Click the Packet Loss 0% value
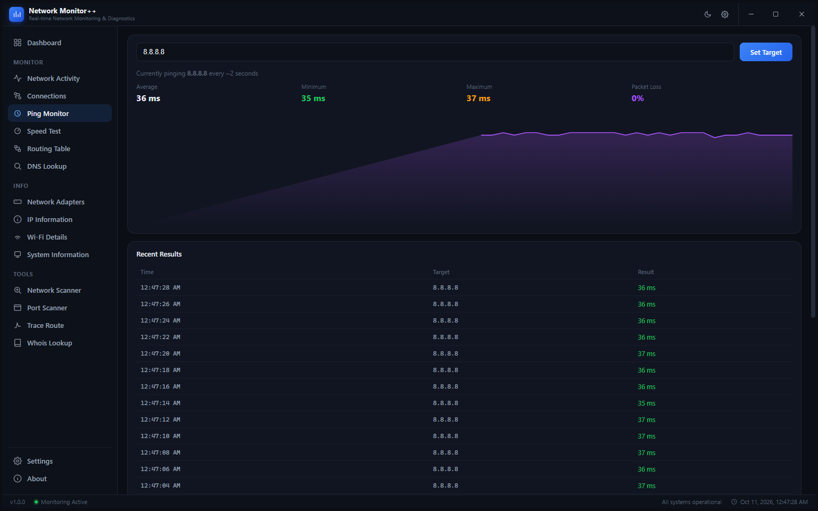Image resolution: width=818 pixels, height=511 pixels. (x=637, y=98)
